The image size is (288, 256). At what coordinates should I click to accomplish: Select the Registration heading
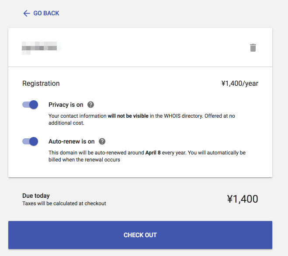pos(41,83)
